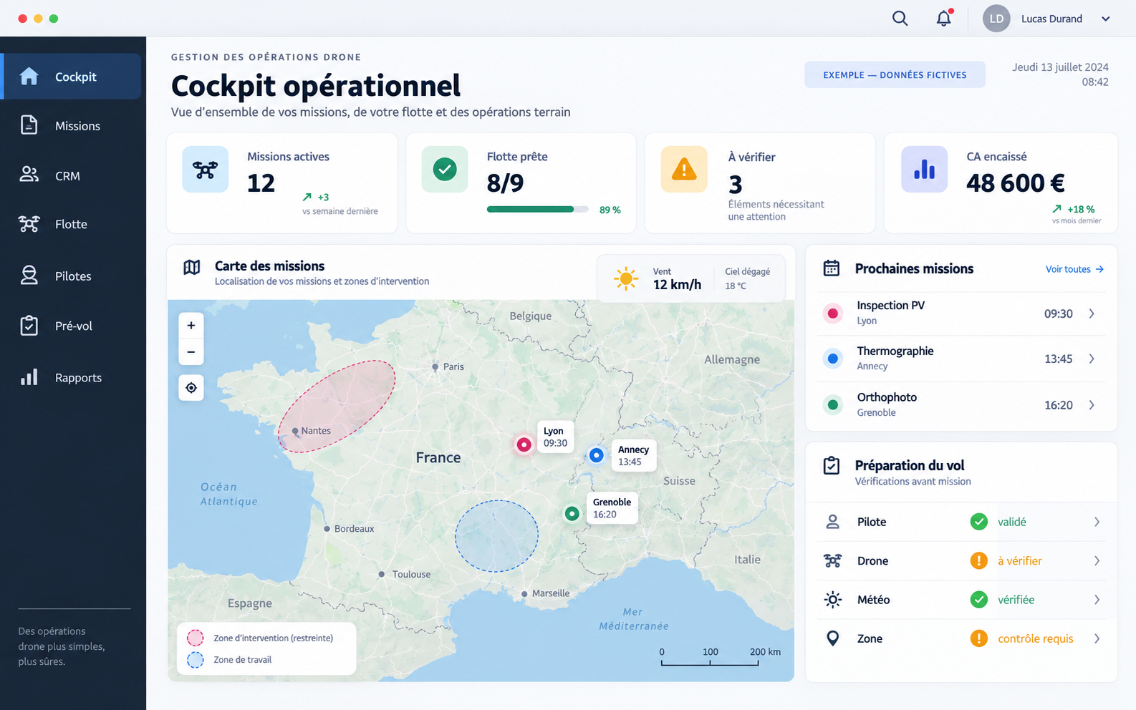This screenshot has height=710, width=1136.
Task: Click the Drone à vérifier status icon
Action: (x=979, y=560)
